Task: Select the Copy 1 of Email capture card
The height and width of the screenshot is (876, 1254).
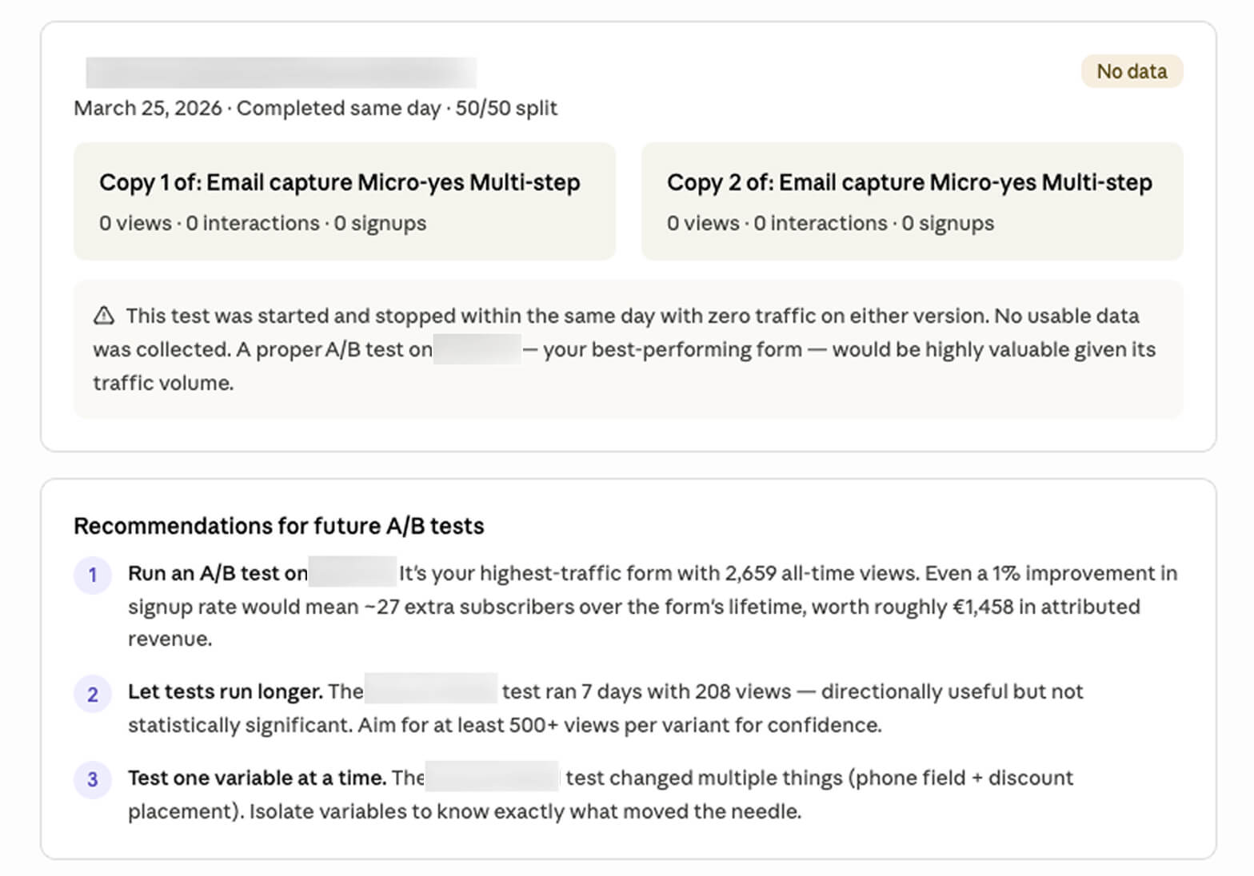Action: point(345,201)
